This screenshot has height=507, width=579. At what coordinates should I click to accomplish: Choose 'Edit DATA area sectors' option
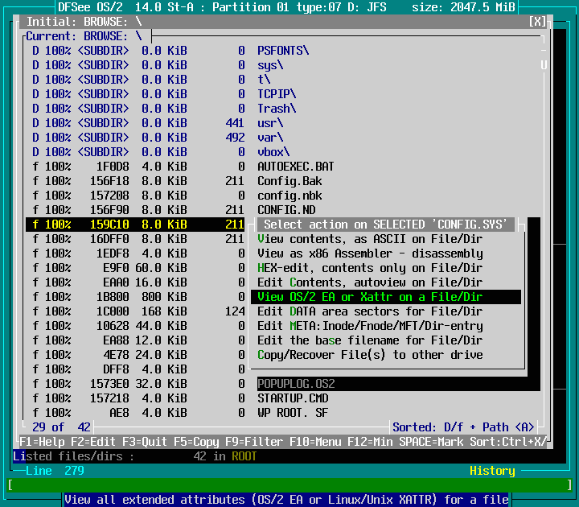pyautogui.click(x=370, y=311)
